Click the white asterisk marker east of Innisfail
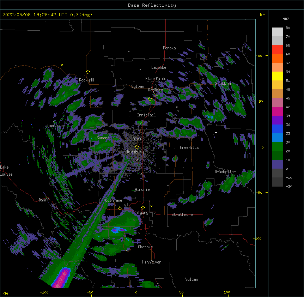The image size is (304, 297). click(177, 107)
